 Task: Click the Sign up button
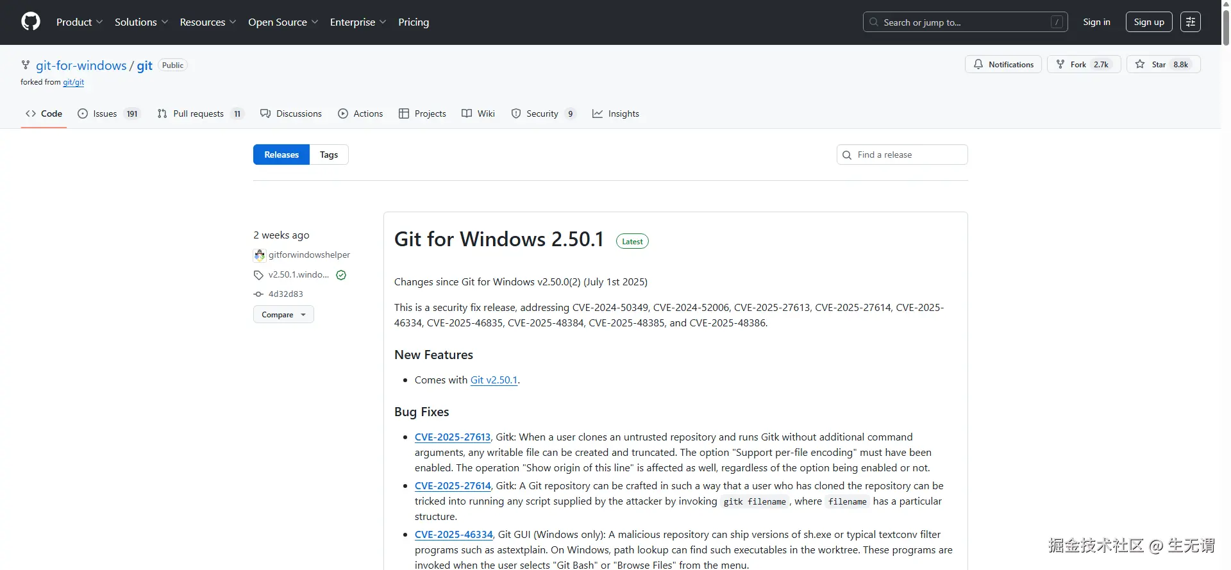tap(1149, 22)
